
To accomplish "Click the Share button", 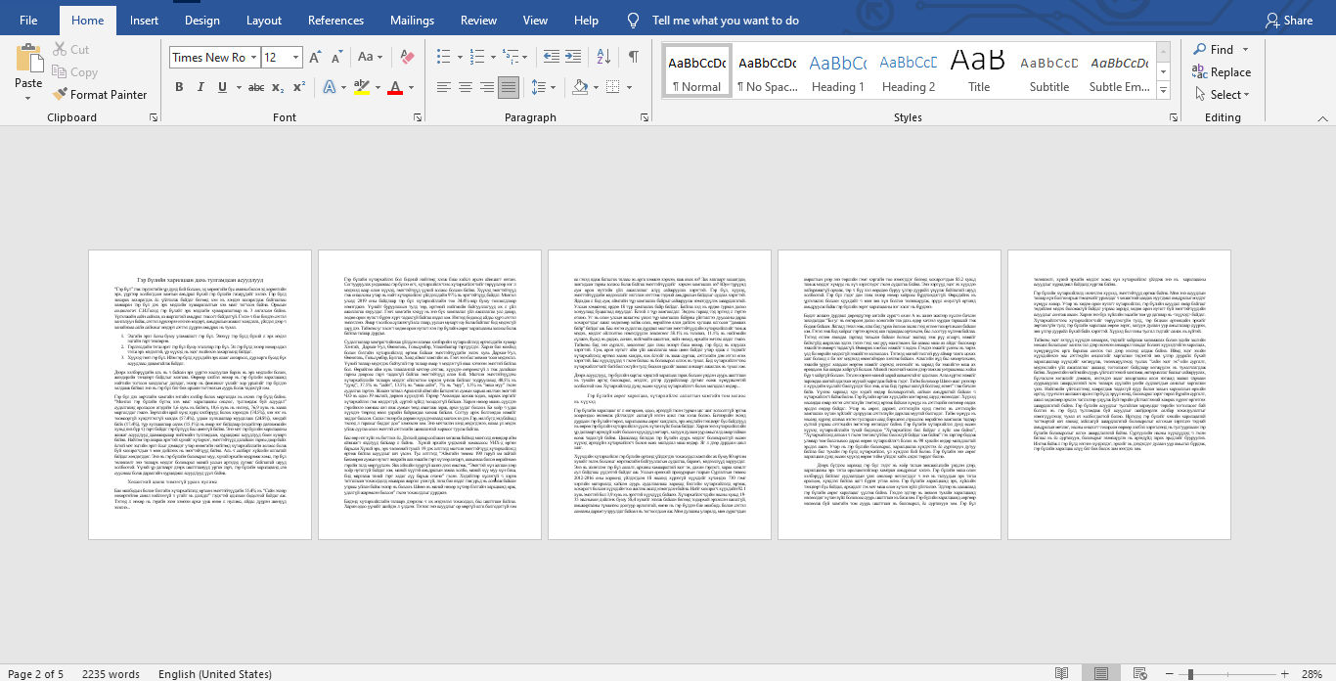I will pos(1288,20).
